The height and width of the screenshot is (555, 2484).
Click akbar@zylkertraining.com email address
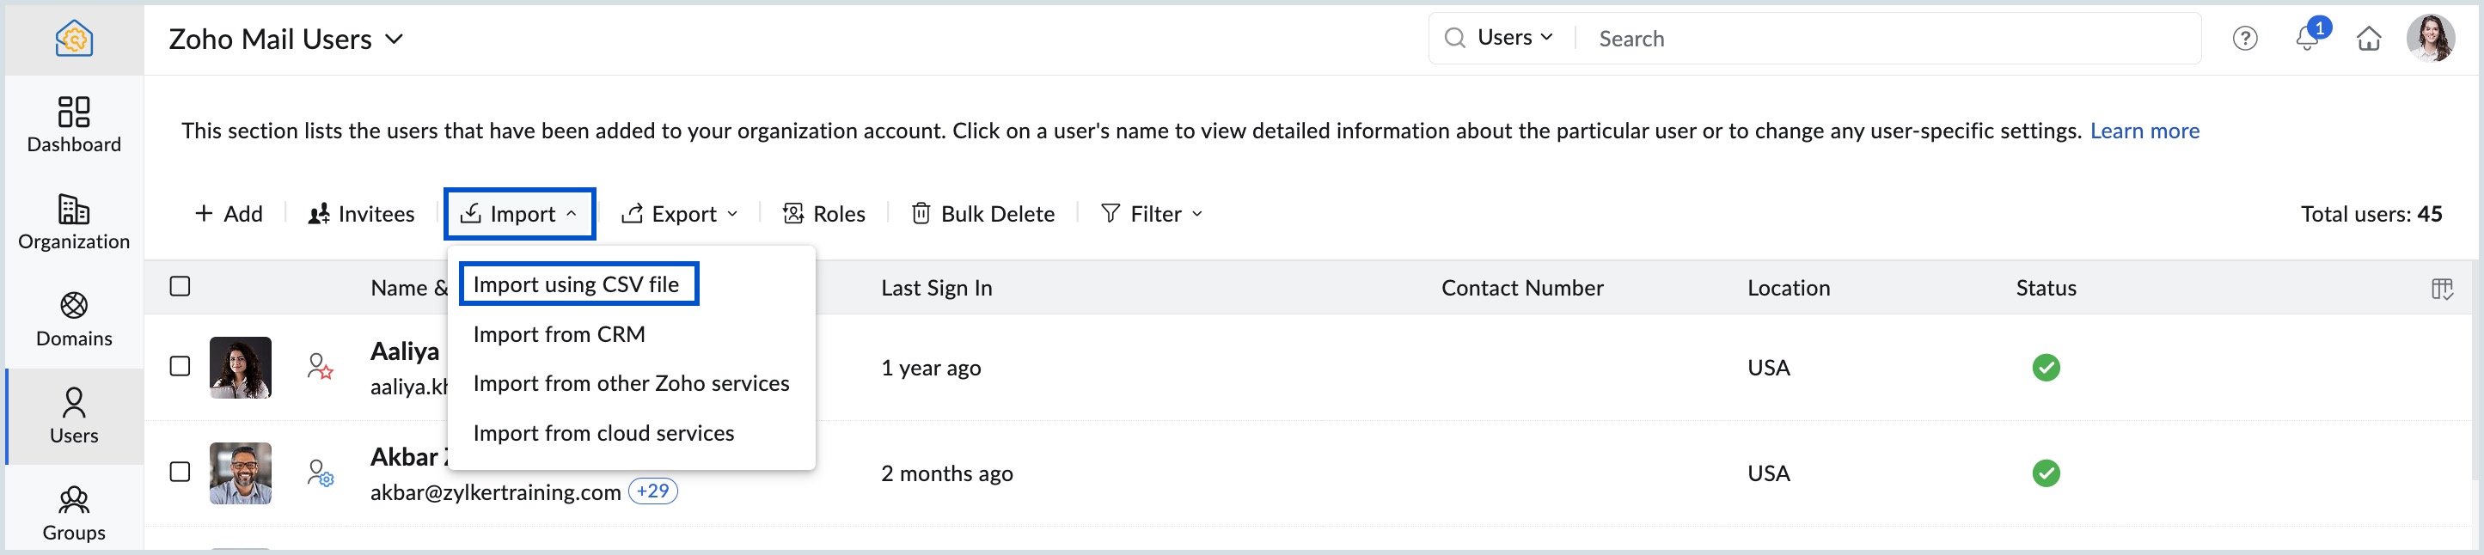[x=495, y=492]
